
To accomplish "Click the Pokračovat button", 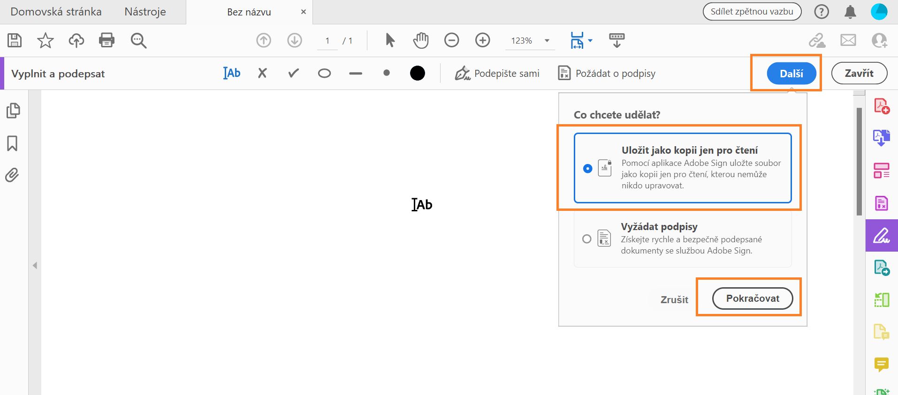I will coord(753,298).
